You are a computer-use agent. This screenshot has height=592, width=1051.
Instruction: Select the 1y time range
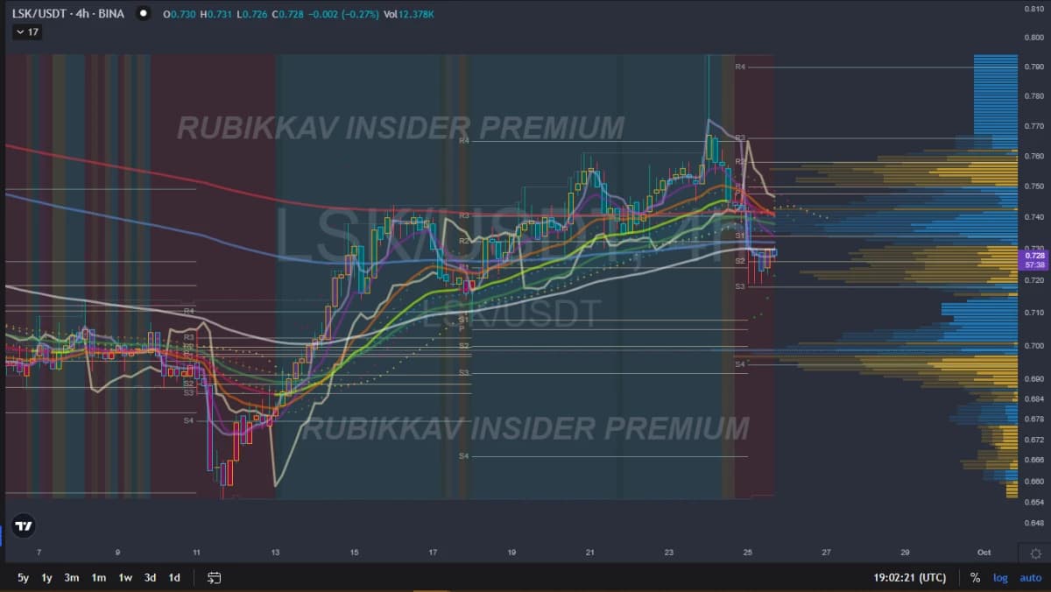46,578
